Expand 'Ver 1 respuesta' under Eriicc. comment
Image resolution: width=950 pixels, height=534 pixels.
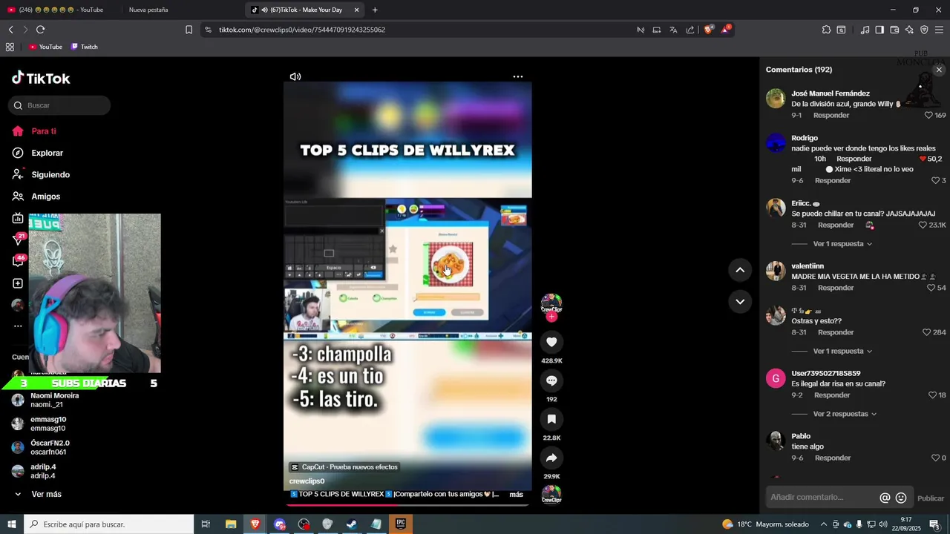tap(842, 244)
